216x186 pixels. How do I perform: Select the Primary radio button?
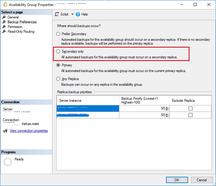click(x=58, y=65)
